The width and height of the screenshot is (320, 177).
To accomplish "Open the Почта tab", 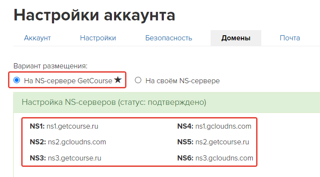I will tap(290, 38).
